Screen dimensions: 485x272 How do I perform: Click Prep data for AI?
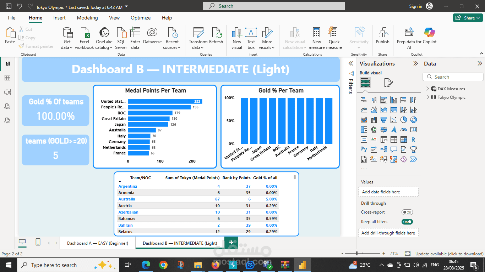(409, 38)
